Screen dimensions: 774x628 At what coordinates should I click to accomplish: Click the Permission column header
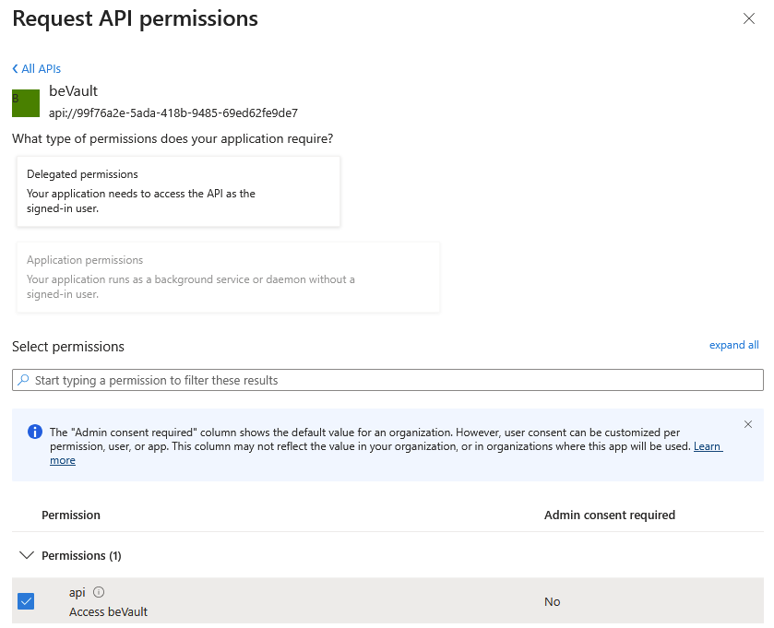(x=71, y=515)
